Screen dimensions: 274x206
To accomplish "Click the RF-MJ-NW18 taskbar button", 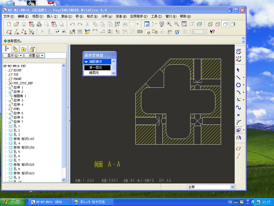I will [50, 202].
